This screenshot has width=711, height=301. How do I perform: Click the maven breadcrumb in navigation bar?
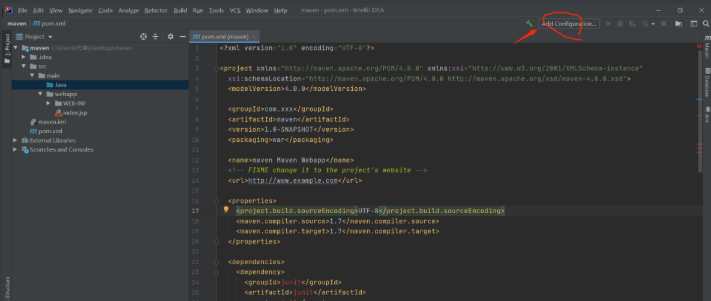(x=17, y=24)
